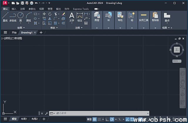This screenshot has height=123, width=188.
Task: Click the WCS coordinate system button
Action: point(177,61)
